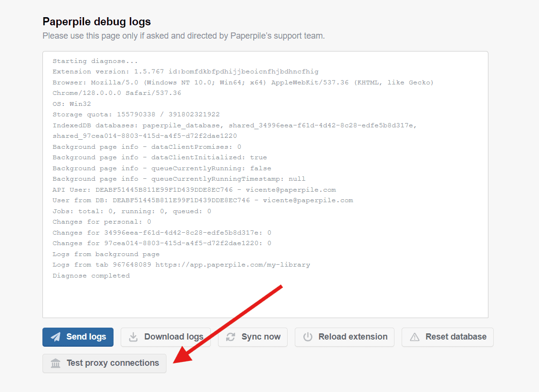Image resolution: width=539 pixels, height=392 pixels.
Task: Click the circular arrows sync icon
Action: pos(231,337)
